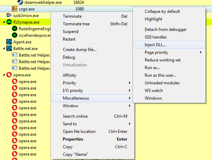Open the Affinity dialog entry
Viewport: 212px width, 160px height.
(x=92, y=75)
